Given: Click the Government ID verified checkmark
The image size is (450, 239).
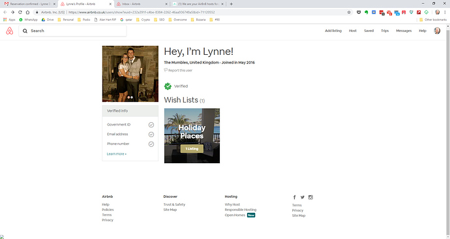Looking at the screenshot, I should pos(151,125).
